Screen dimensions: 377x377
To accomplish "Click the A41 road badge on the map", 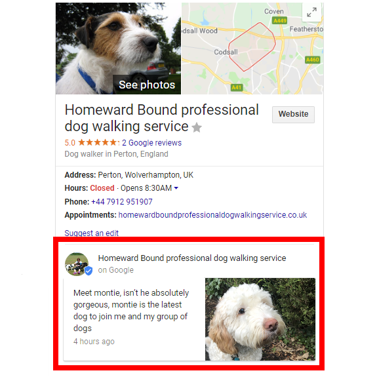I will pyautogui.click(x=237, y=87).
